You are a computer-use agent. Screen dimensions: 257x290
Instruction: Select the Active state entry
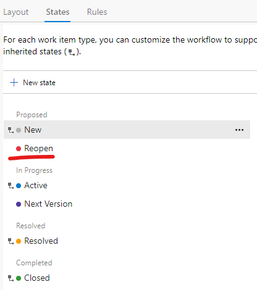point(127,186)
